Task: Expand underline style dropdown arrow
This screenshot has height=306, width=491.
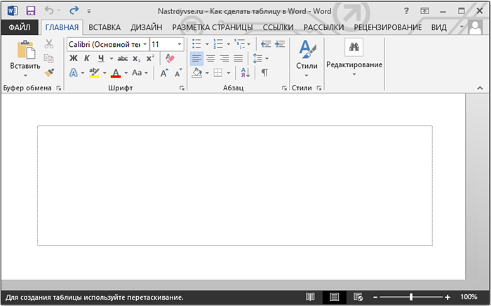Action: click(x=111, y=58)
